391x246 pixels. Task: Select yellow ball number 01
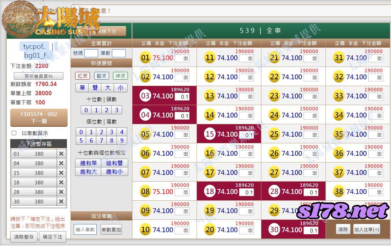coord(145,58)
